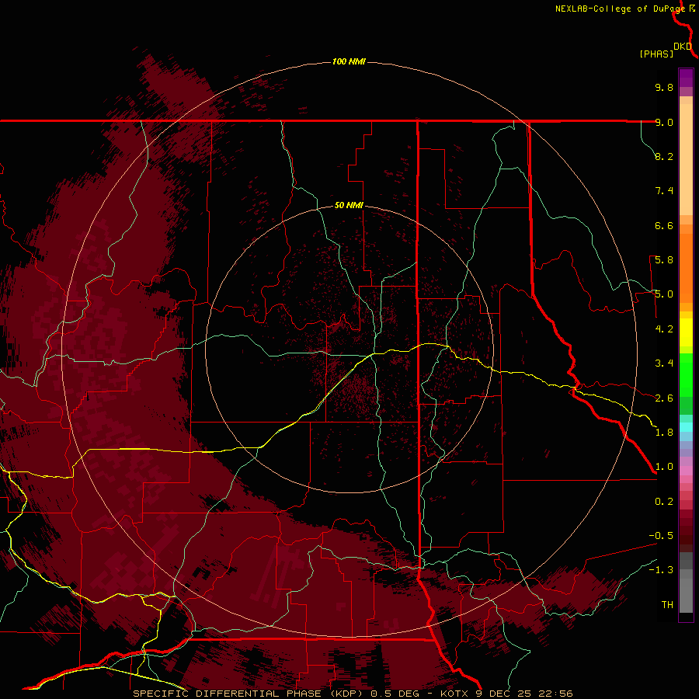The width and height of the screenshot is (699, 699).
Task: Select the 3.4 scale value
Action: 664,363
